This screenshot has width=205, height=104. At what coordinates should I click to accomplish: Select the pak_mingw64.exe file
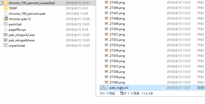coord(22,40)
